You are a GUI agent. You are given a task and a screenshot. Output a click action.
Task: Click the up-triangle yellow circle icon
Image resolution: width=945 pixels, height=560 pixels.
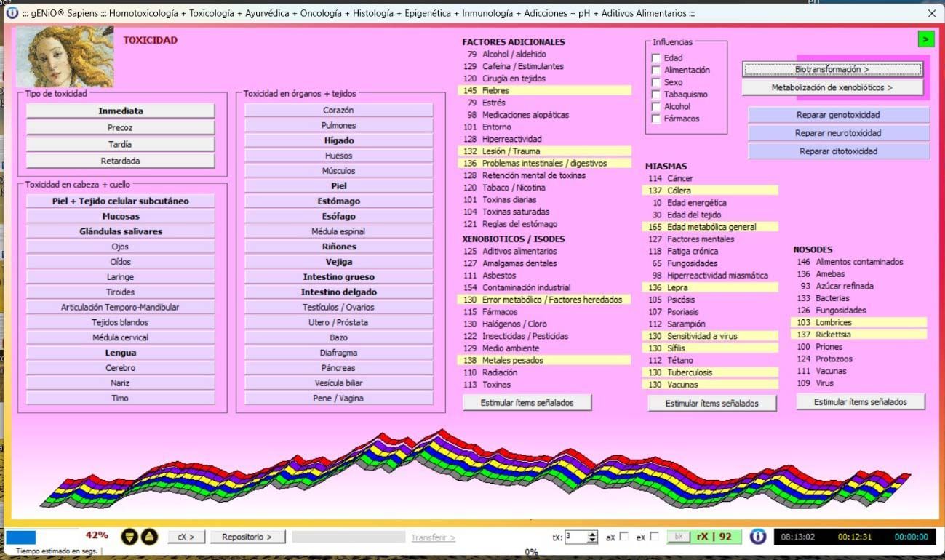coord(149,537)
